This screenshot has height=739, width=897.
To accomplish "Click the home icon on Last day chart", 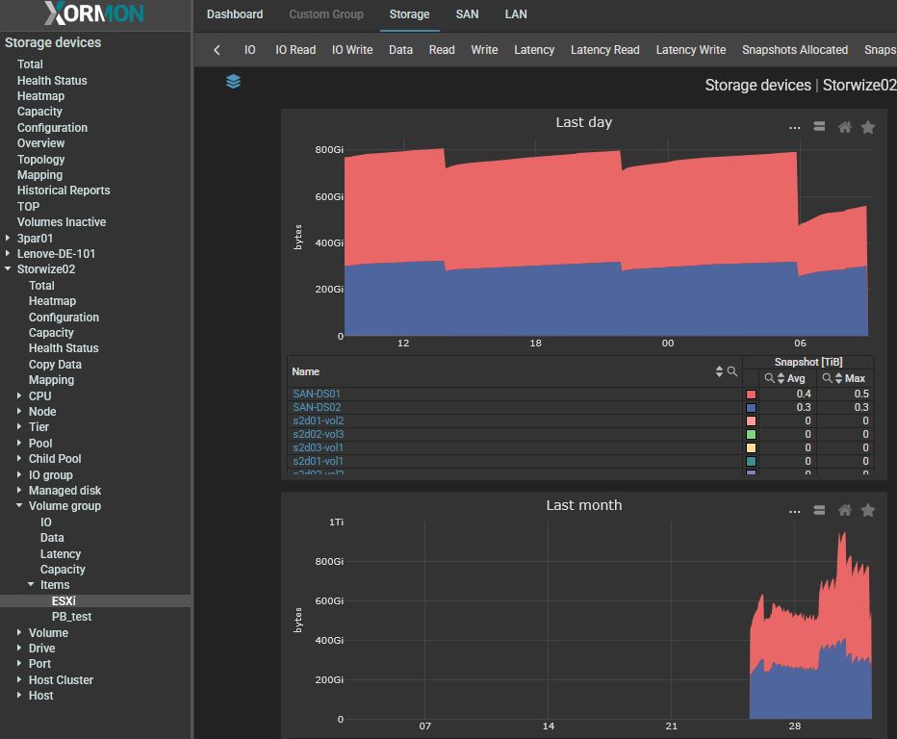I will click(x=844, y=127).
